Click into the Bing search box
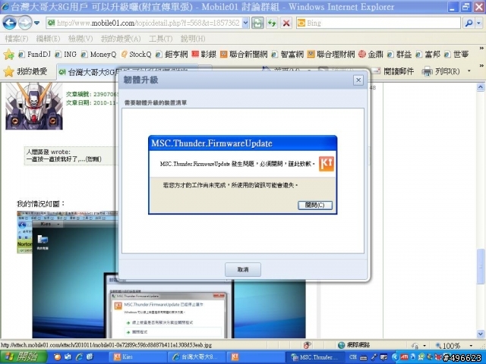This screenshot has height=364, width=486. coord(378,23)
